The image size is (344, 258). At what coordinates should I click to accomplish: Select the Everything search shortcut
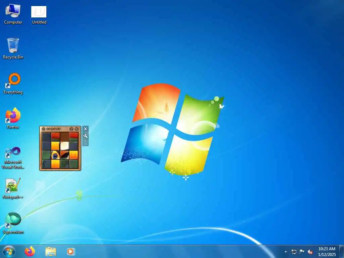tap(13, 84)
